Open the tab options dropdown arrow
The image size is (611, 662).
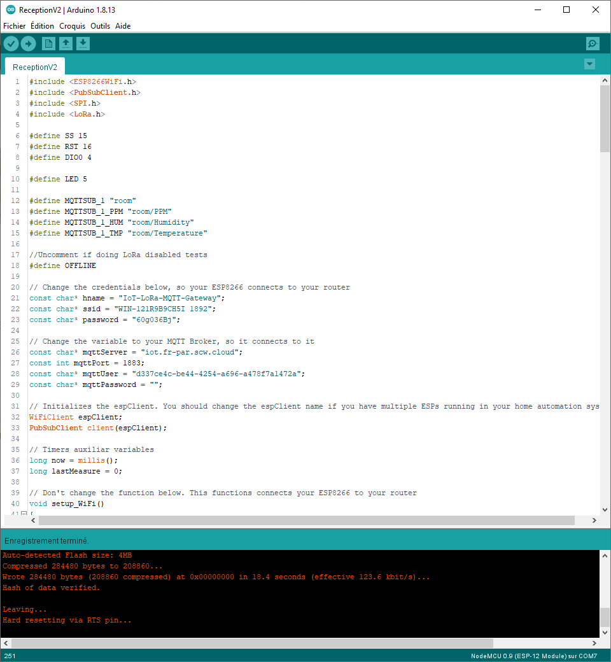[589, 64]
